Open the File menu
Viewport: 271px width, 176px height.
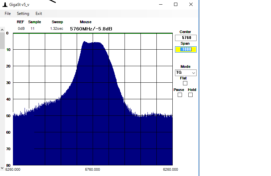click(x=8, y=14)
